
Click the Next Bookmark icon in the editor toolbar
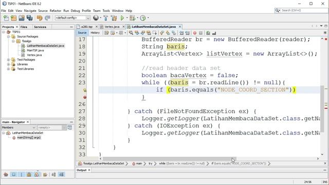point(168,33)
